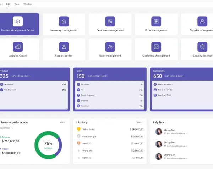
Task: Click the Paid order status icon
Action: point(78,90)
